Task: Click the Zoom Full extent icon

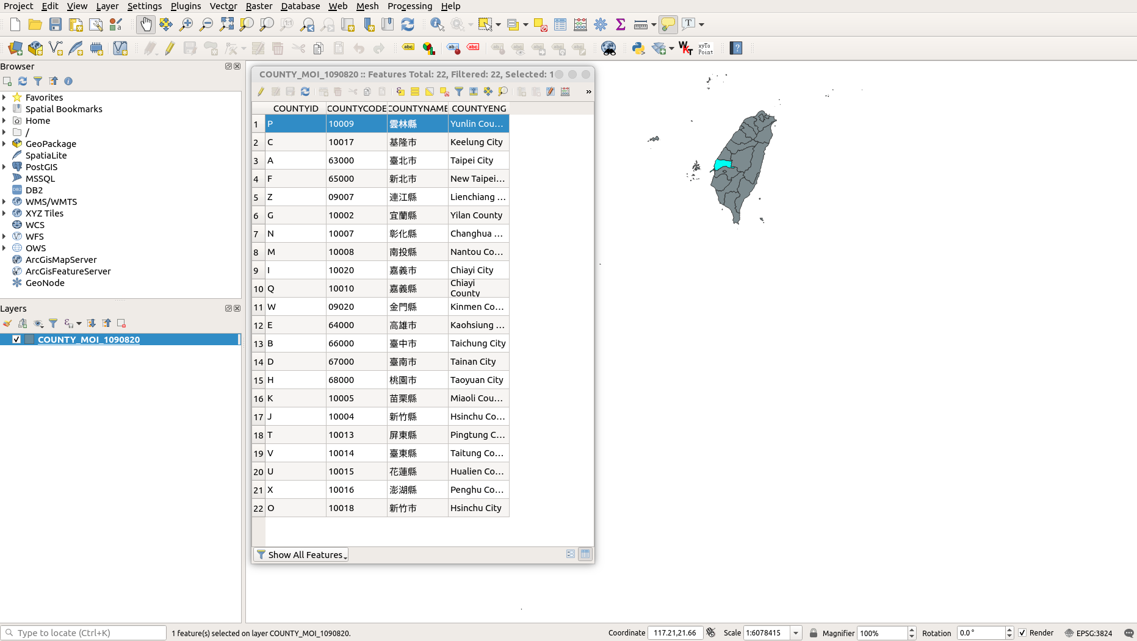Action: [x=226, y=24]
